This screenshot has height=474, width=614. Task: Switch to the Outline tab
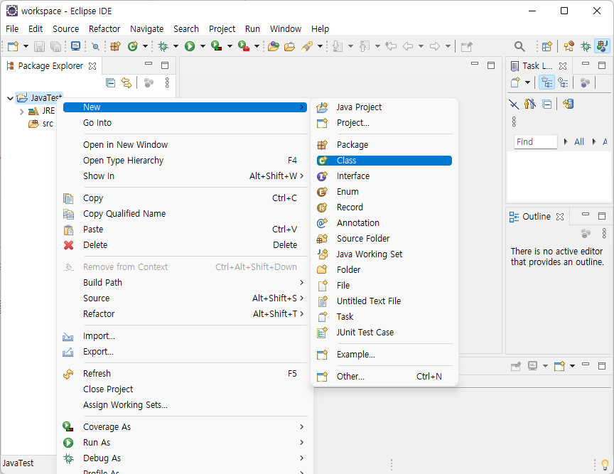(x=536, y=217)
